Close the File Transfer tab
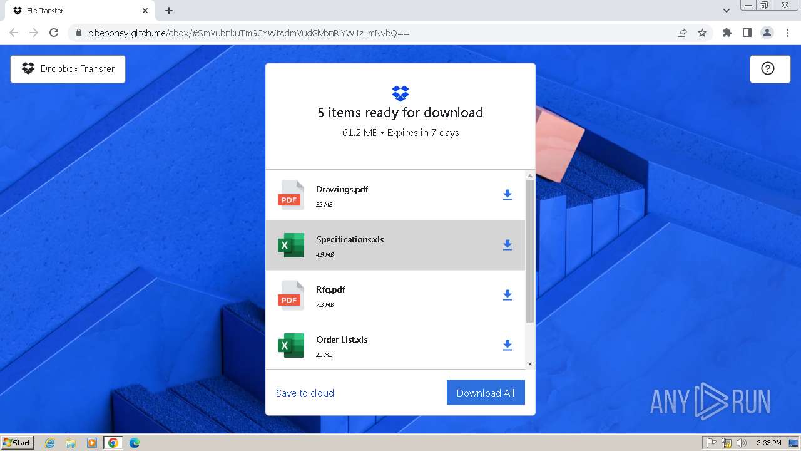 click(145, 11)
